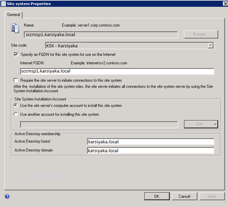The width and height of the screenshot is (228, 207).
Task: Open the Set... account dropdown button
Action: tap(201, 124)
